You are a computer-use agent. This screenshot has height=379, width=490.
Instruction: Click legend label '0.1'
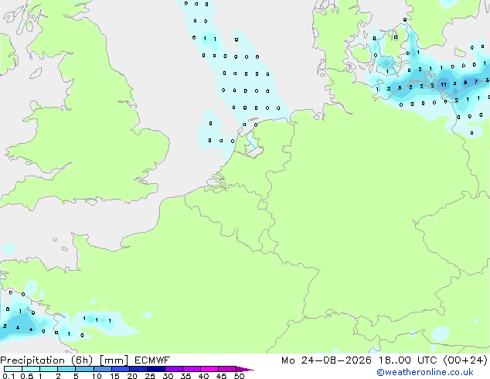9,376
